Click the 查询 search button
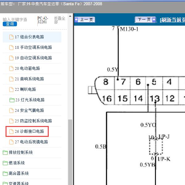Screen dimensions: 185x185 [10, 24]
